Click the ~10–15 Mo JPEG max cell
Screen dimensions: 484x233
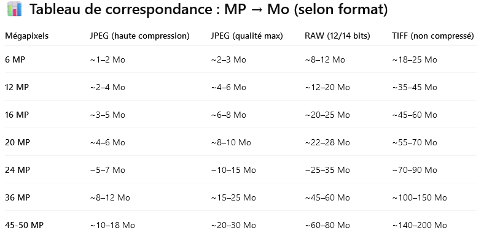click(x=233, y=170)
